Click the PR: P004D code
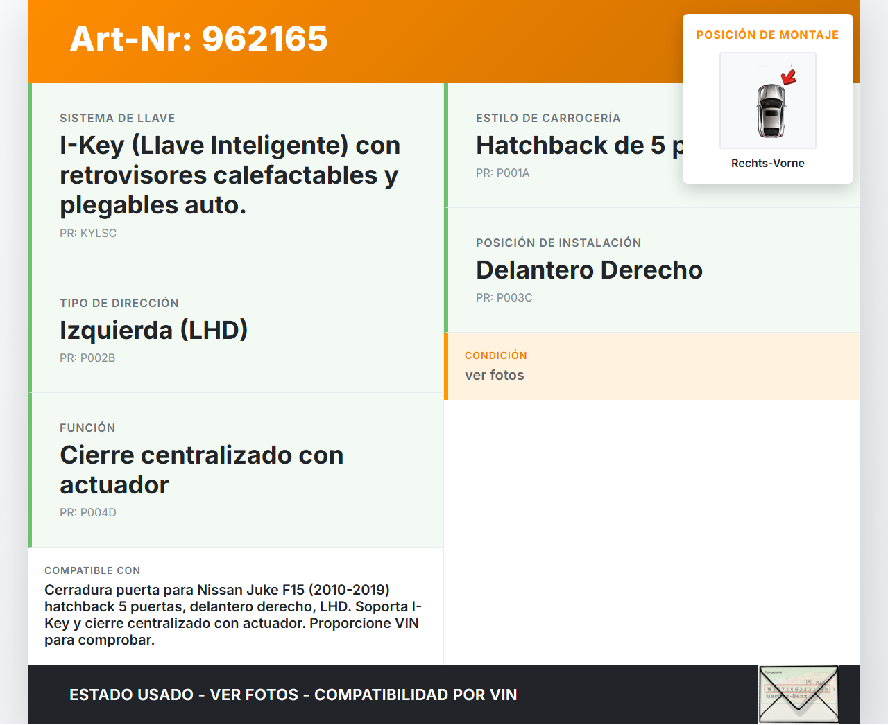The width and height of the screenshot is (888, 725). tap(88, 513)
